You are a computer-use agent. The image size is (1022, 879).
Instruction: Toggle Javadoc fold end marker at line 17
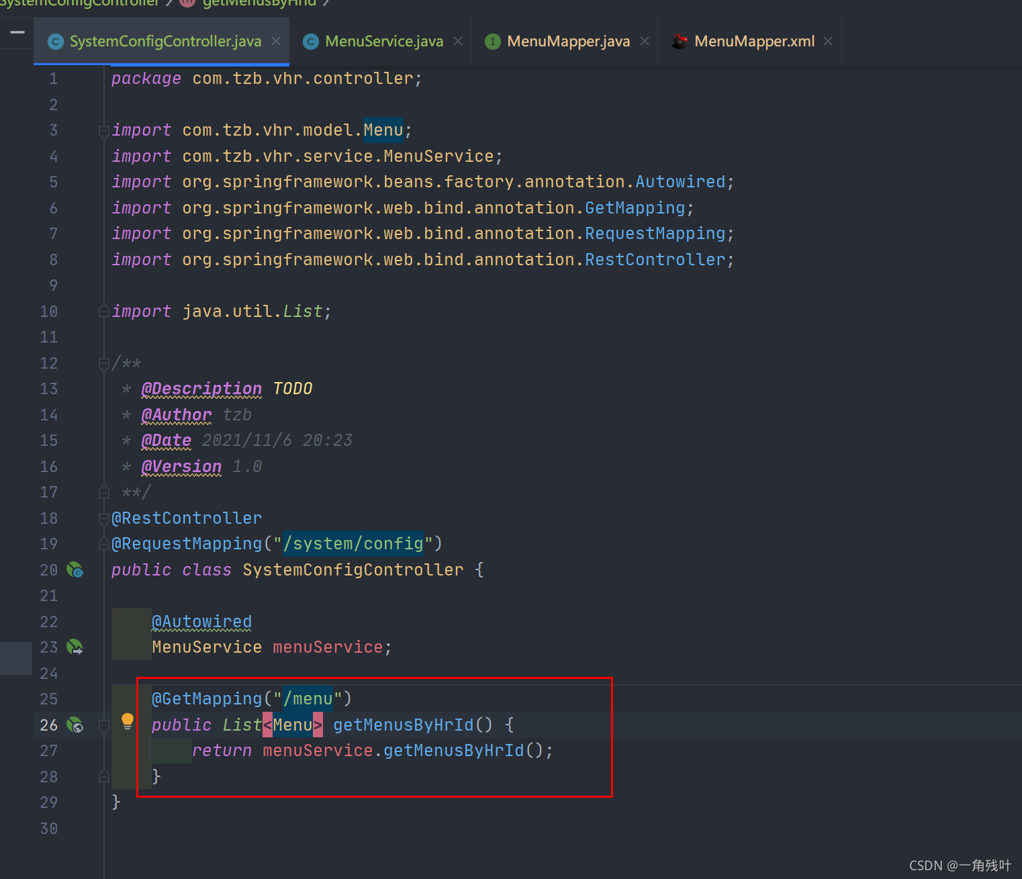[x=104, y=492]
